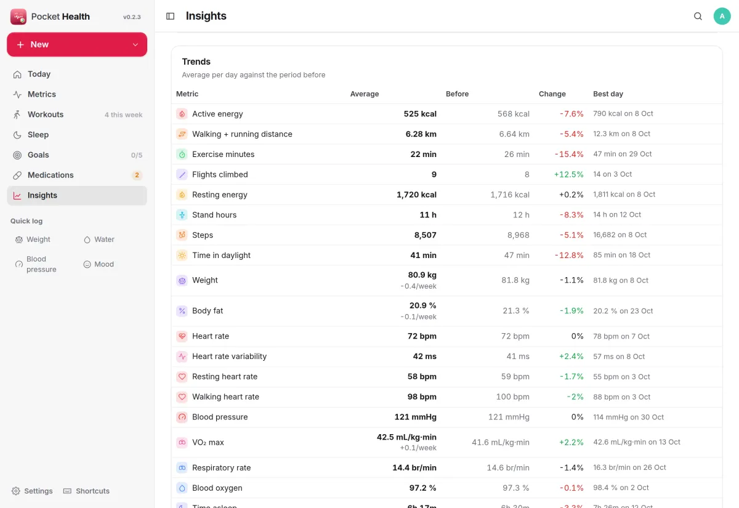Screen dimensions: 739x508
Task: Navigate to Sleep page
Action: click(77, 135)
